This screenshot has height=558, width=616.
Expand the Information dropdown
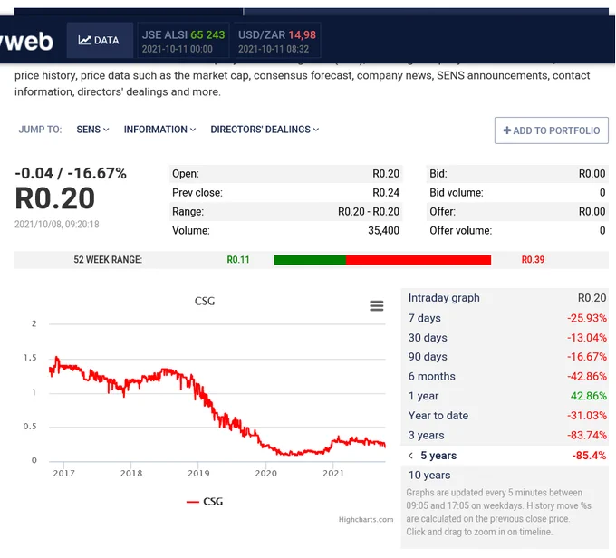(x=159, y=130)
